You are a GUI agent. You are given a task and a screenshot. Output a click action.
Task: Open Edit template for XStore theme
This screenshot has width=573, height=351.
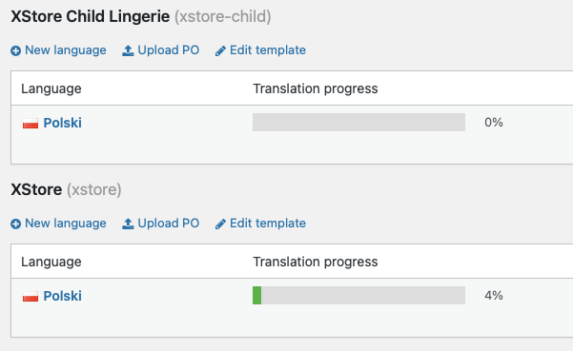coord(268,224)
